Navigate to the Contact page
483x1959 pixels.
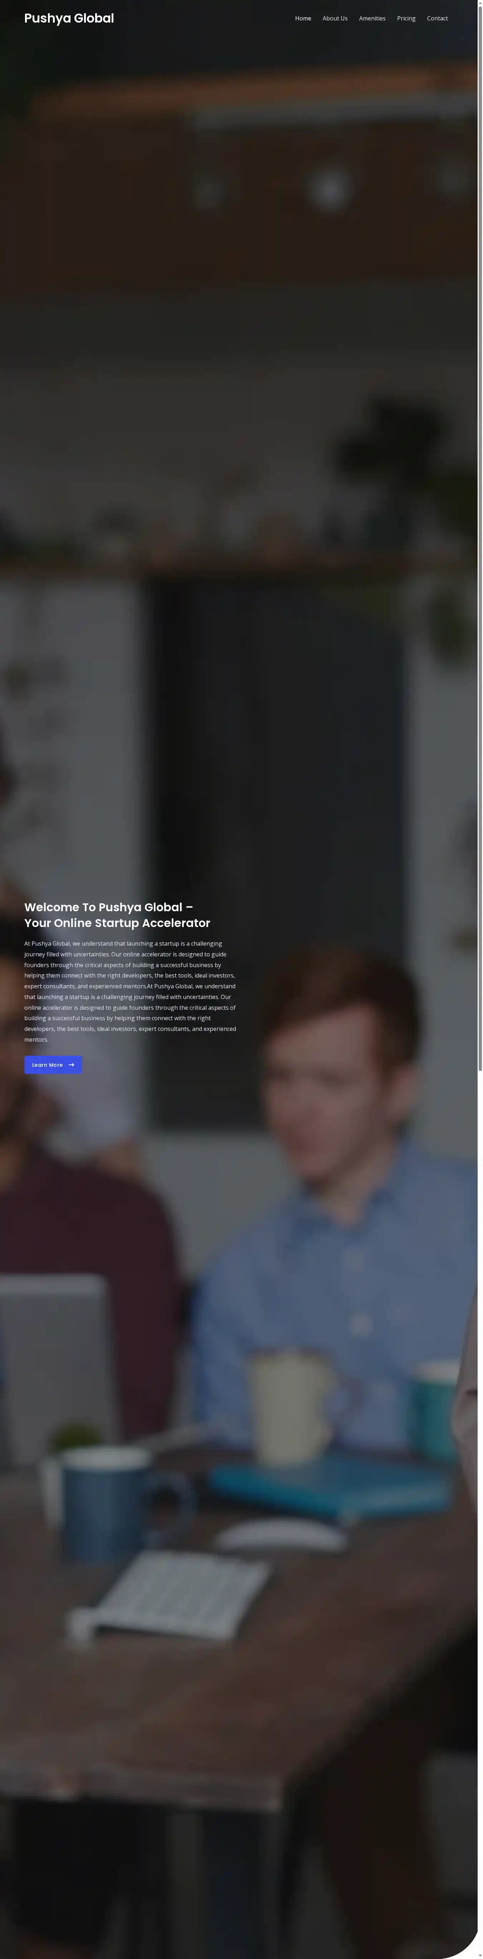coord(438,18)
